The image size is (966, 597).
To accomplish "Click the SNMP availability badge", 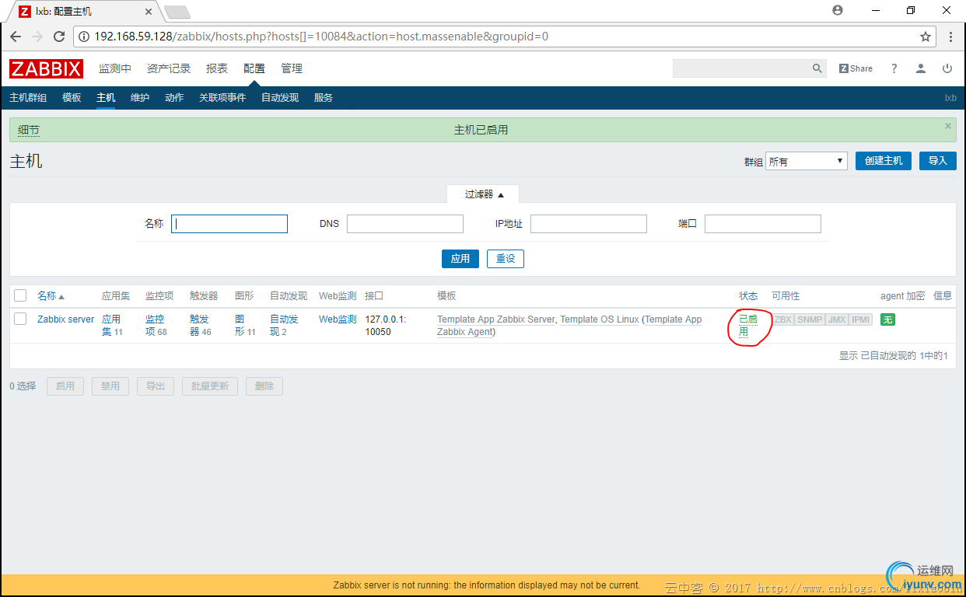I will coord(810,319).
